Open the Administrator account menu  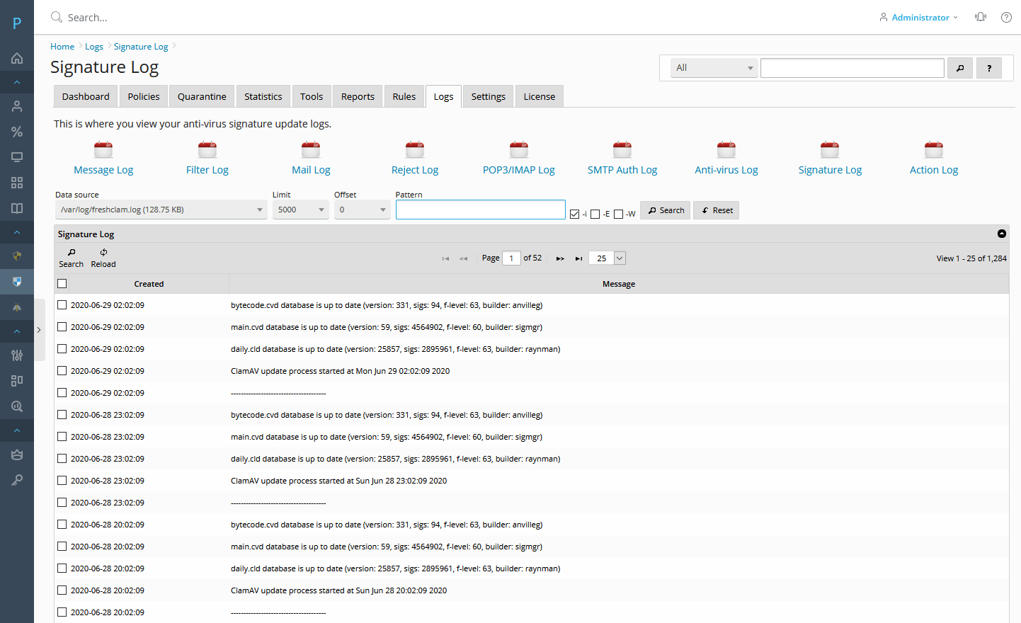(x=918, y=17)
